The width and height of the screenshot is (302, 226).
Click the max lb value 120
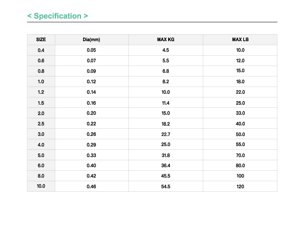[x=240, y=187]
